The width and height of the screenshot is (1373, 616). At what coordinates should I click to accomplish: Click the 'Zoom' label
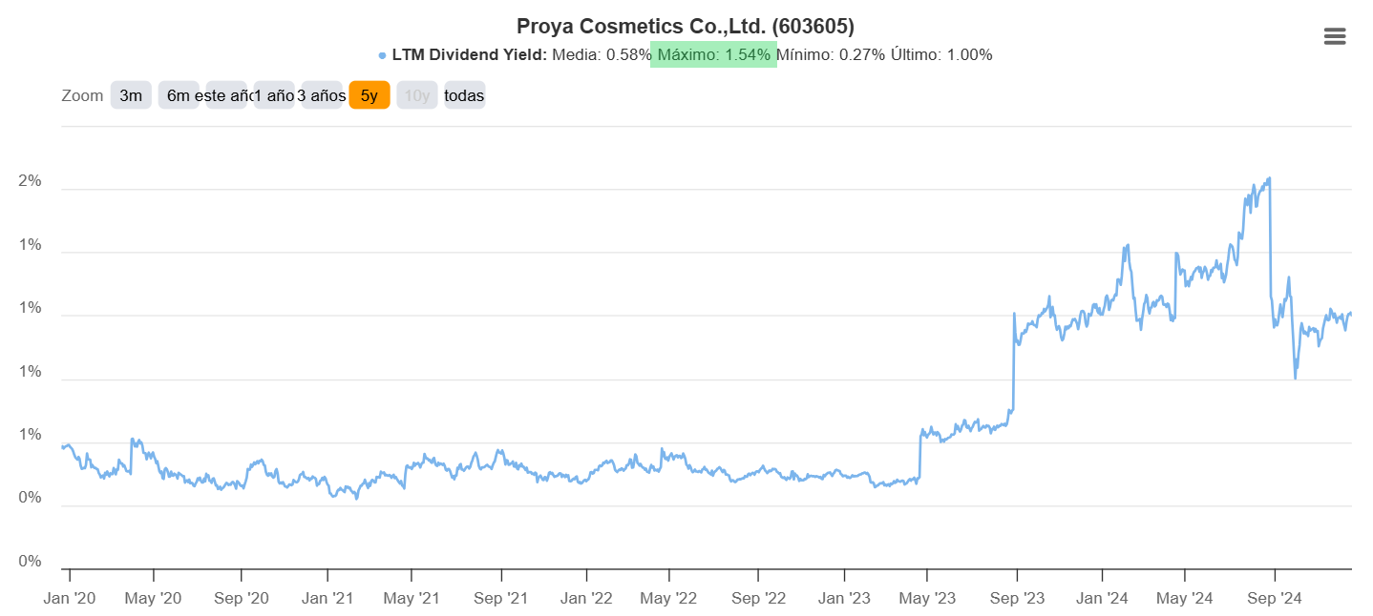coord(82,95)
